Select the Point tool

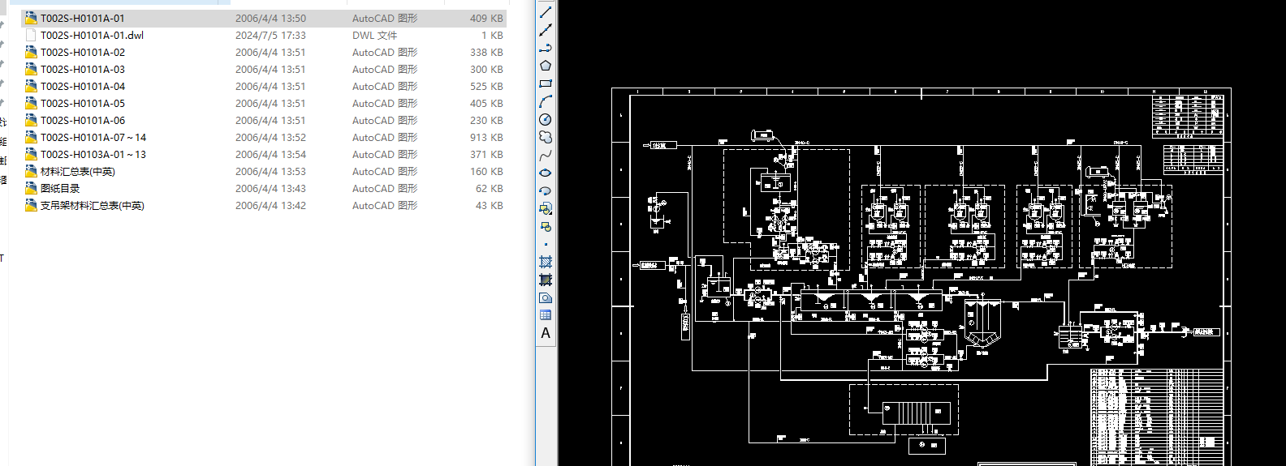pyautogui.click(x=546, y=244)
